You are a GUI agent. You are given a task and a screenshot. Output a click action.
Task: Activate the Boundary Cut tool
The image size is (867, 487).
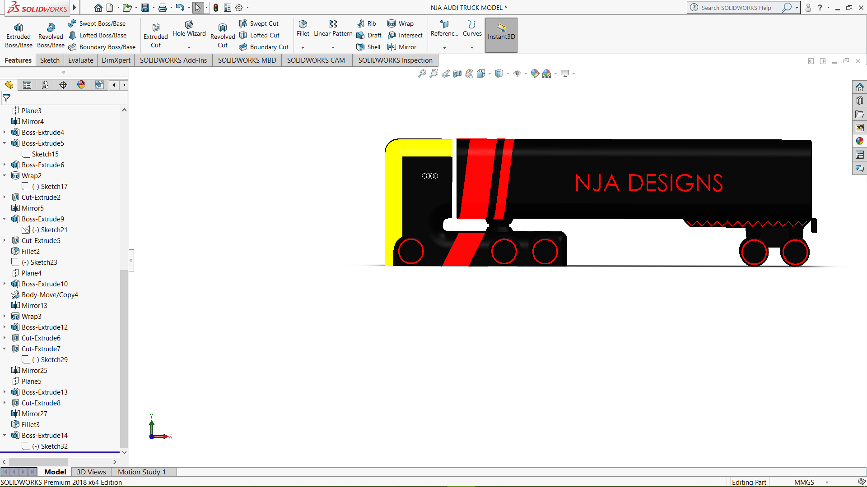[264, 47]
